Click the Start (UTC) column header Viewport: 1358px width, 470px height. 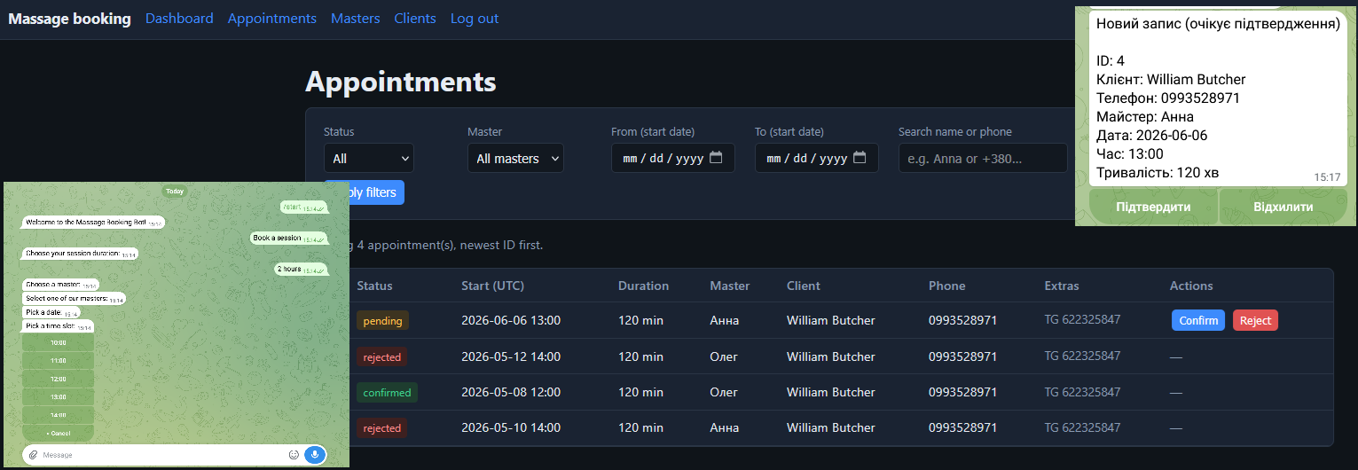(x=492, y=286)
